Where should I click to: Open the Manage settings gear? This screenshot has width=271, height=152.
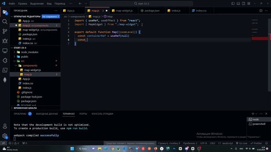pos(5,136)
